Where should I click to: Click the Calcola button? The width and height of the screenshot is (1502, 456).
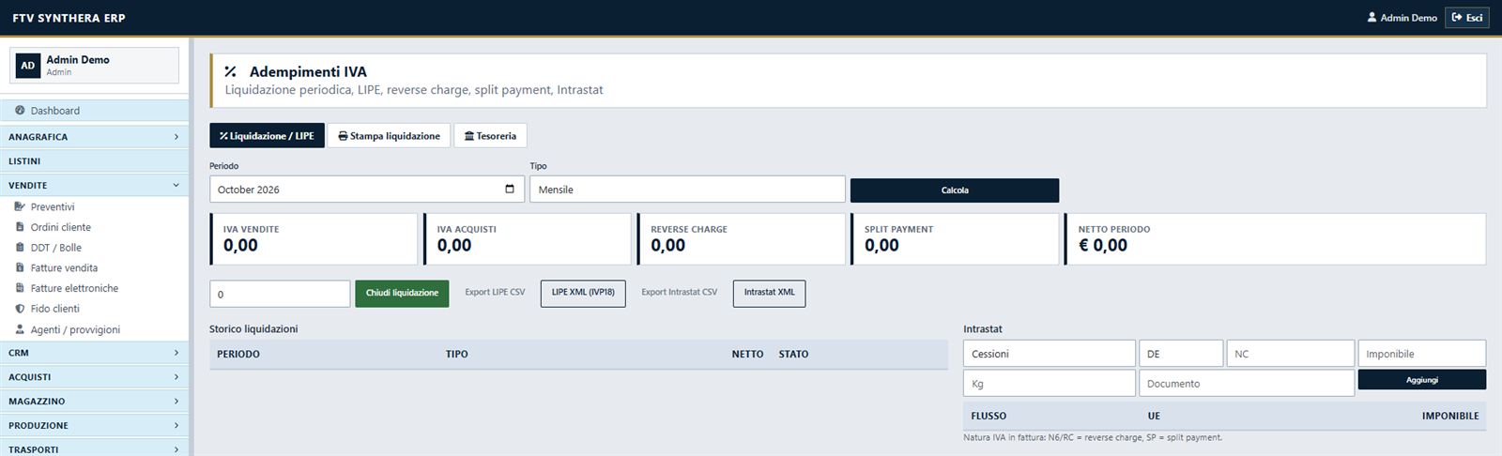point(955,190)
